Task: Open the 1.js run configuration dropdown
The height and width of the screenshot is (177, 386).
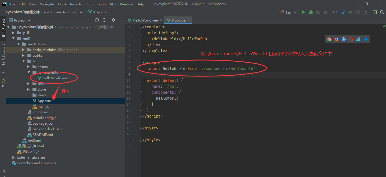Action: point(288,12)
